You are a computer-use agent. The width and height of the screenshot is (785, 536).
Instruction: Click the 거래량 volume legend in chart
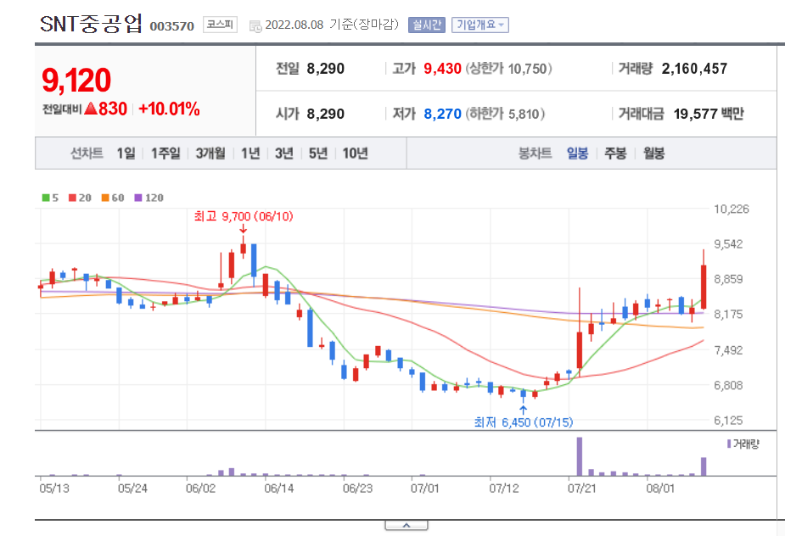click(x=743, y=444)
